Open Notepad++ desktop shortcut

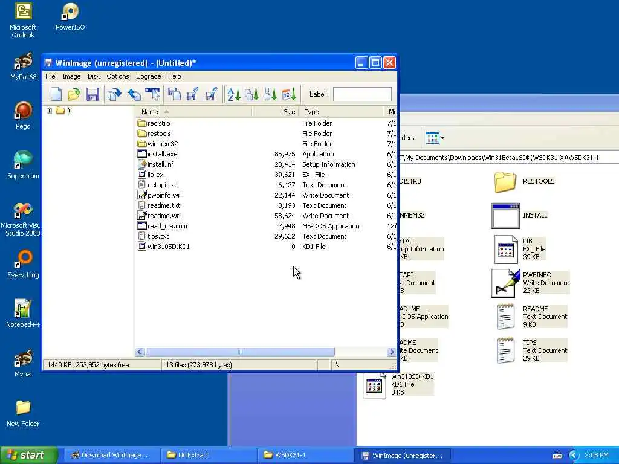pyautogui.click(x=23, y=314)
